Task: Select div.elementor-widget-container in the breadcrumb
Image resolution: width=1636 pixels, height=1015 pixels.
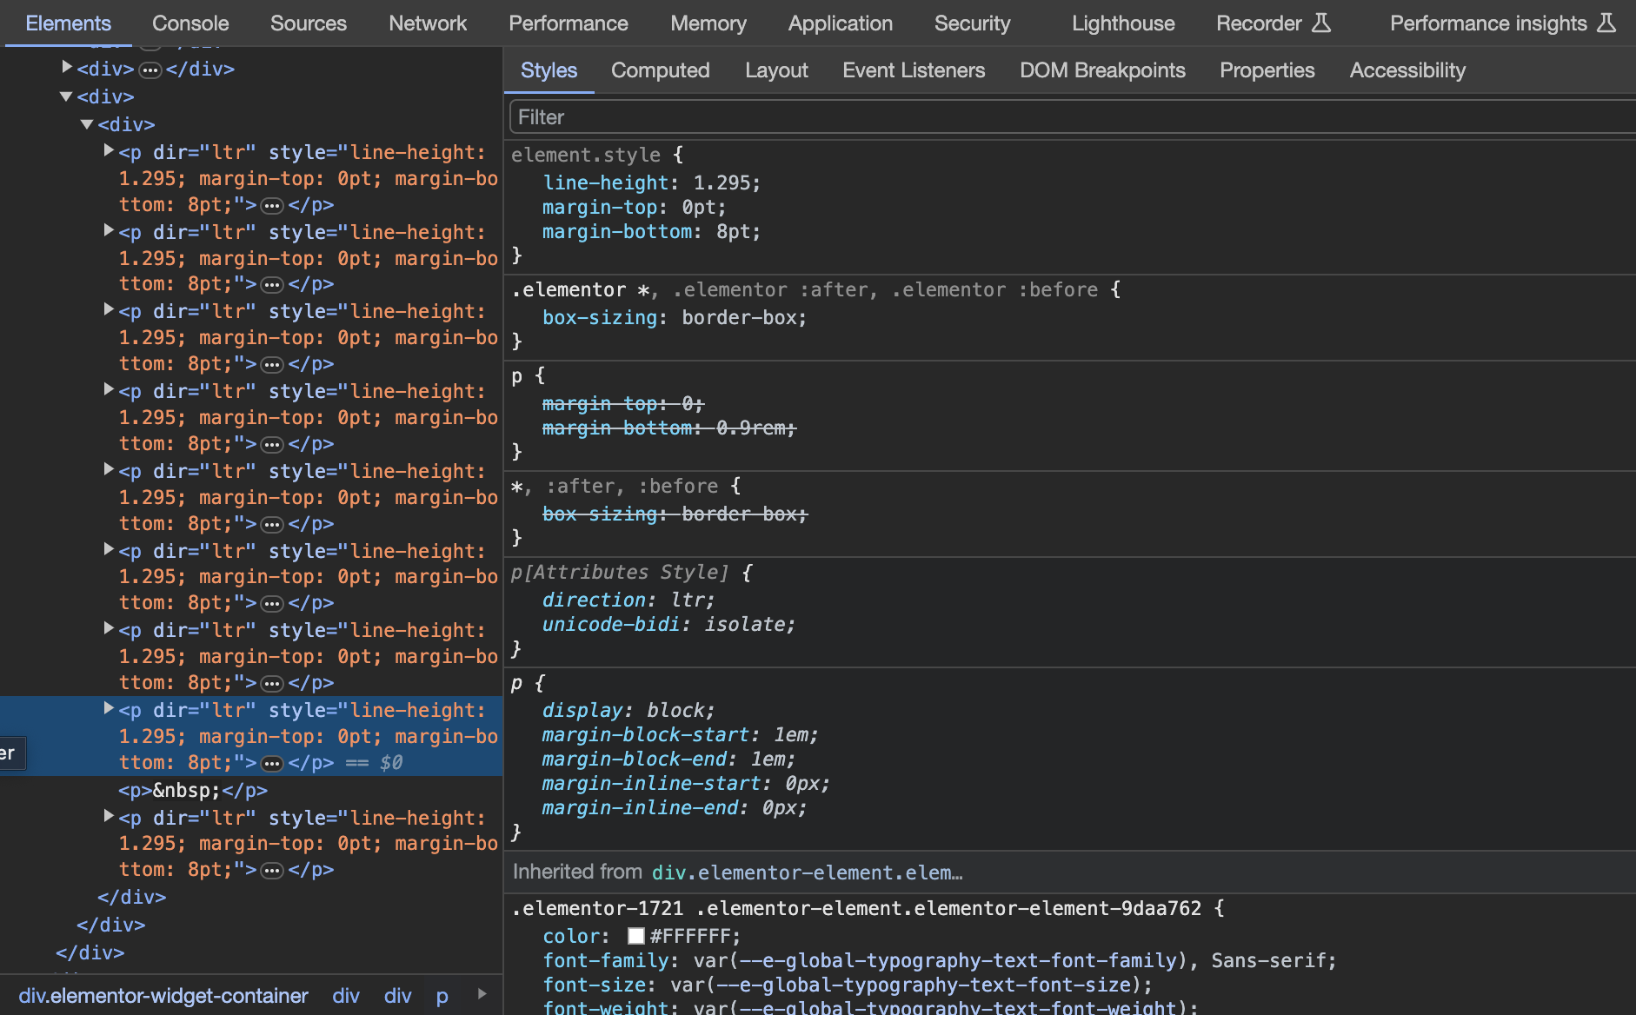Action: (x=163, y=996)
